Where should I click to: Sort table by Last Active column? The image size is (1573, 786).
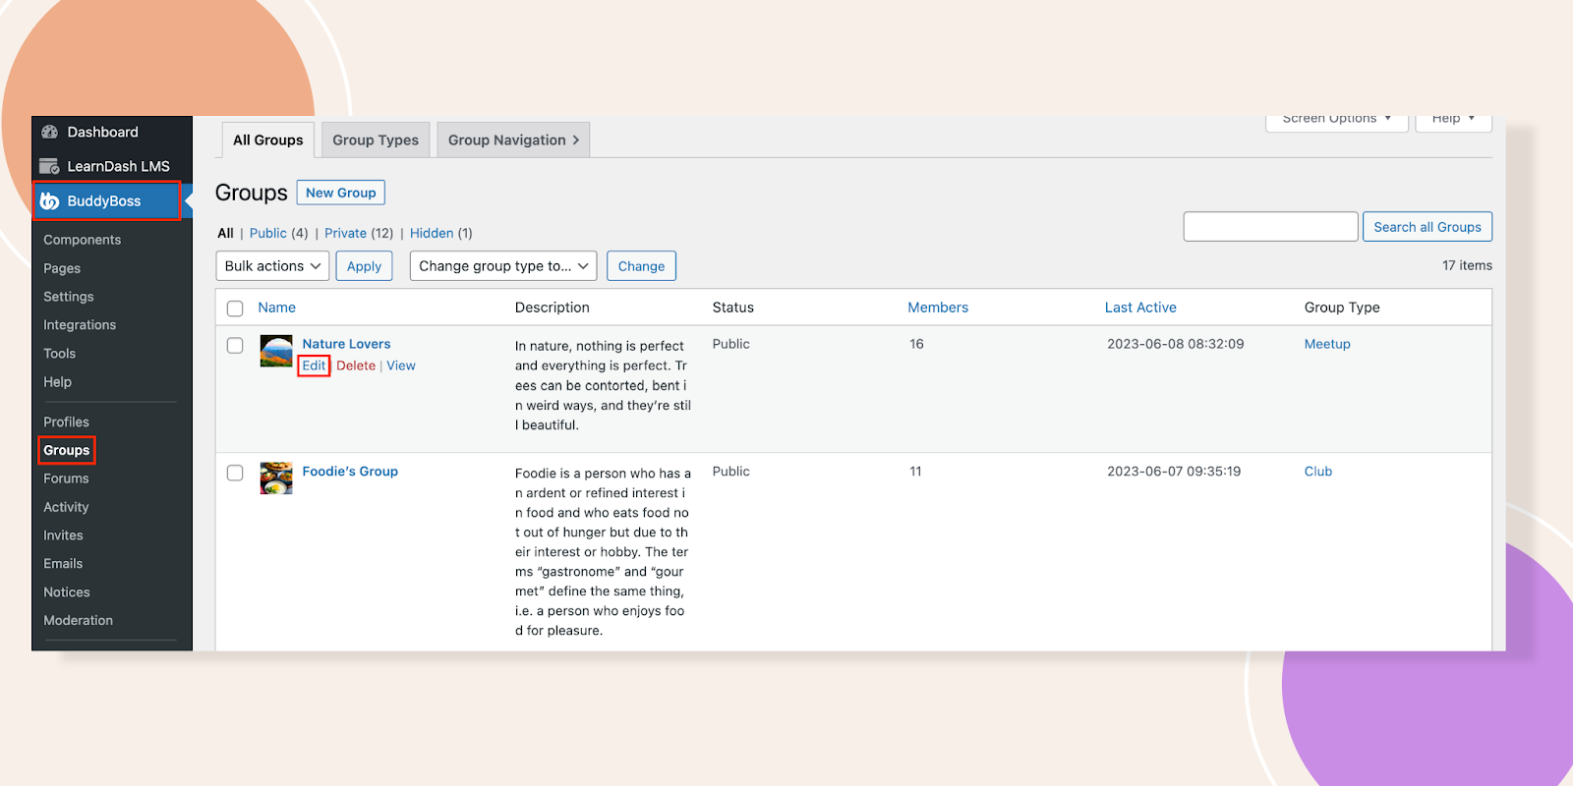tap(1140, 308)
